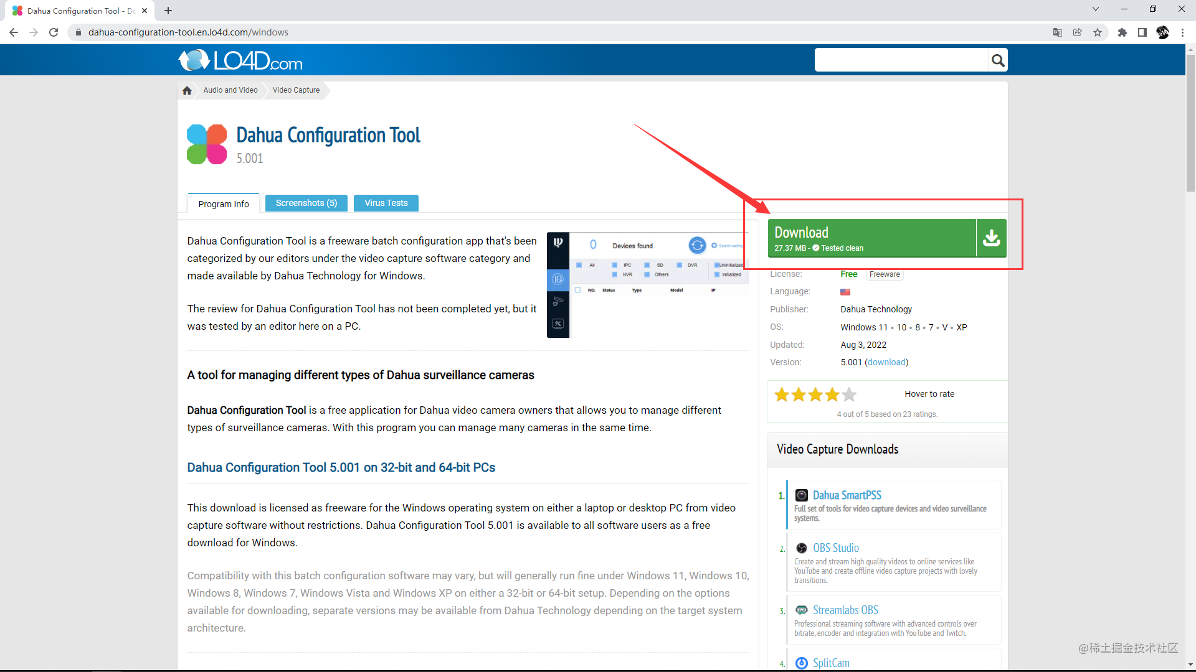Click the updated date Aug 3, 2022
Screen dimensions: 1196x672
(863, 345)
